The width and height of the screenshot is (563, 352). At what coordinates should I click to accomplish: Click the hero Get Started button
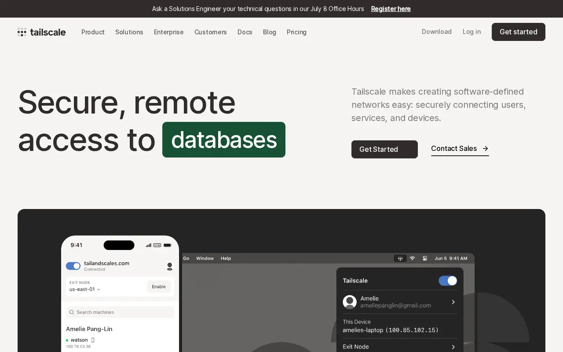click(384, 149)
